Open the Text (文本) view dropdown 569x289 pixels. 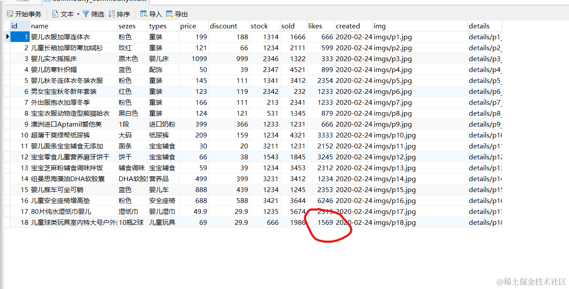[x=66, y=14]
